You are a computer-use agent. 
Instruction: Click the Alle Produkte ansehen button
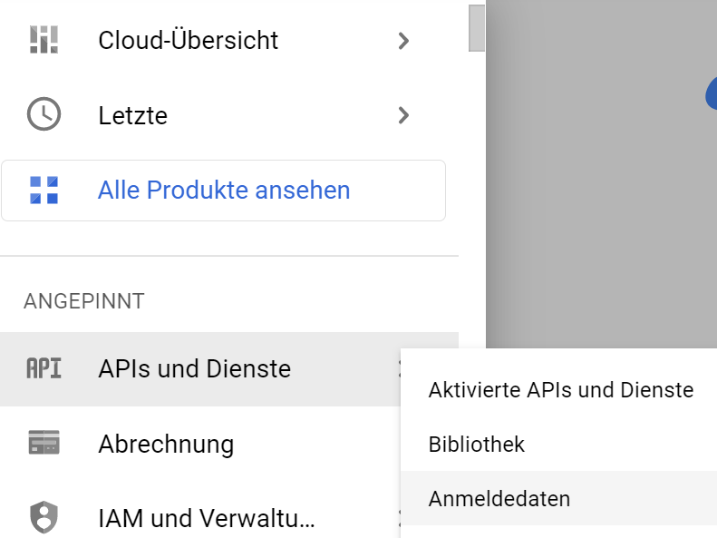click(x=224, y=191)
